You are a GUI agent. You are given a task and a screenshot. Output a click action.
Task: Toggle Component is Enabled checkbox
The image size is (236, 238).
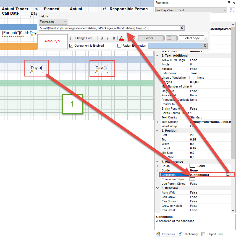tap(71, 46)
